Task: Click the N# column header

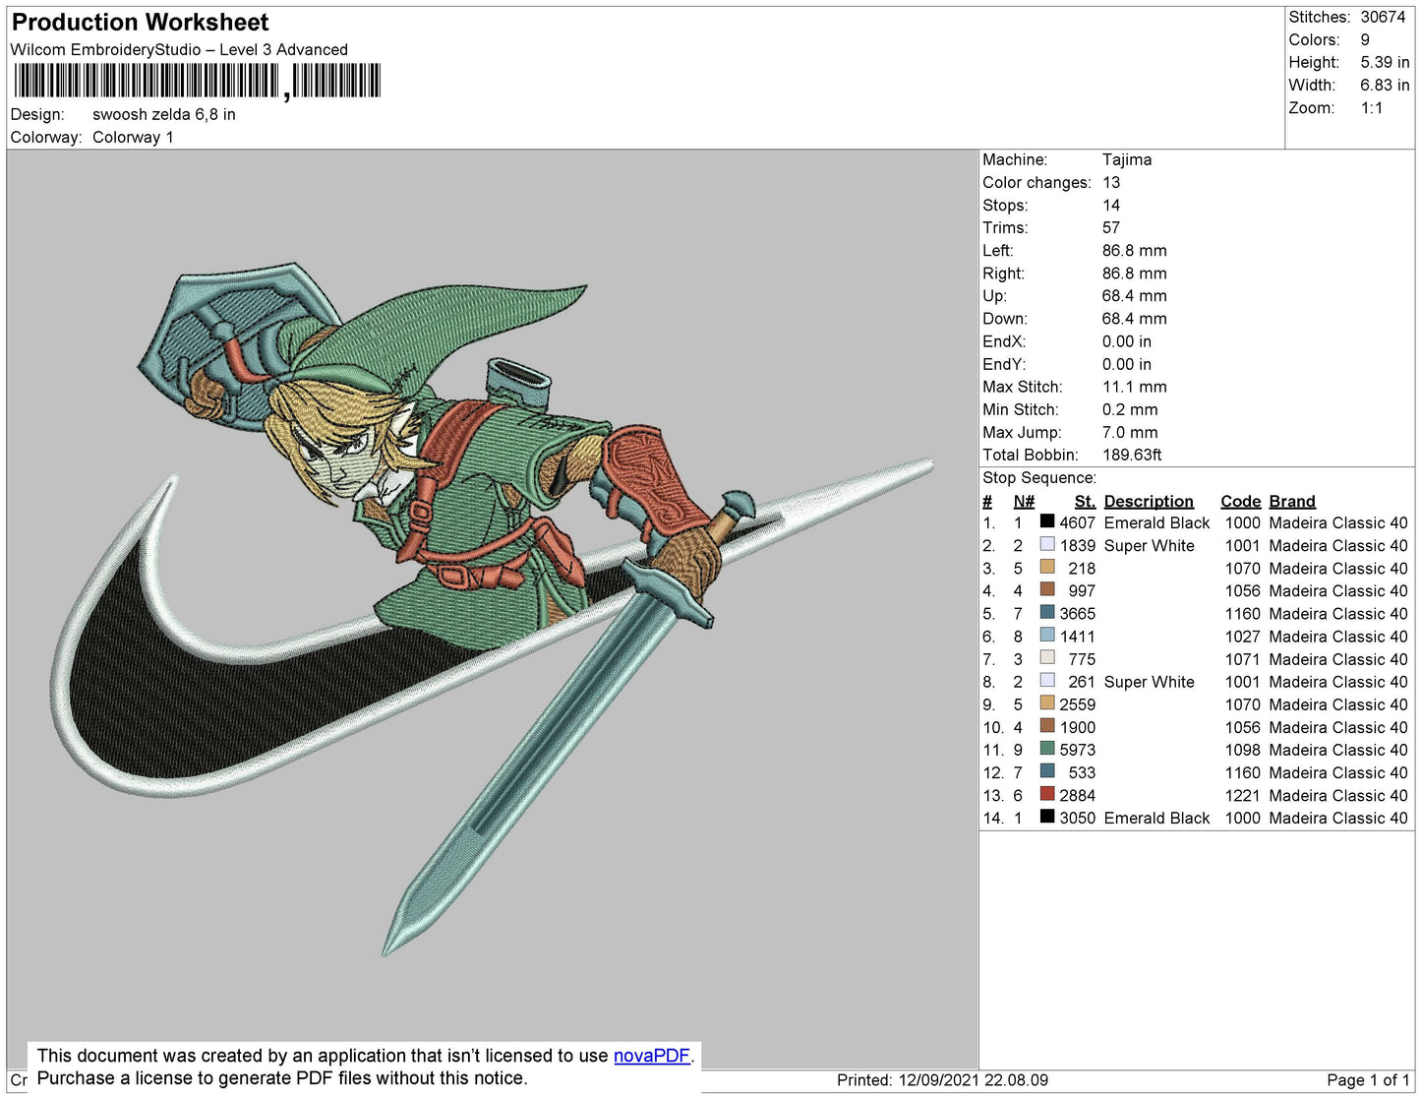Action: [x=1024, y=501]
